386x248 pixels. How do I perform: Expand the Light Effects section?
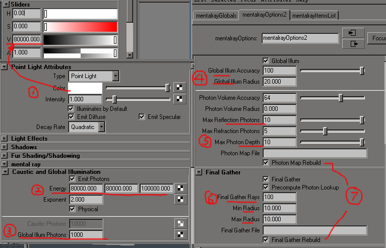point(5,139)
